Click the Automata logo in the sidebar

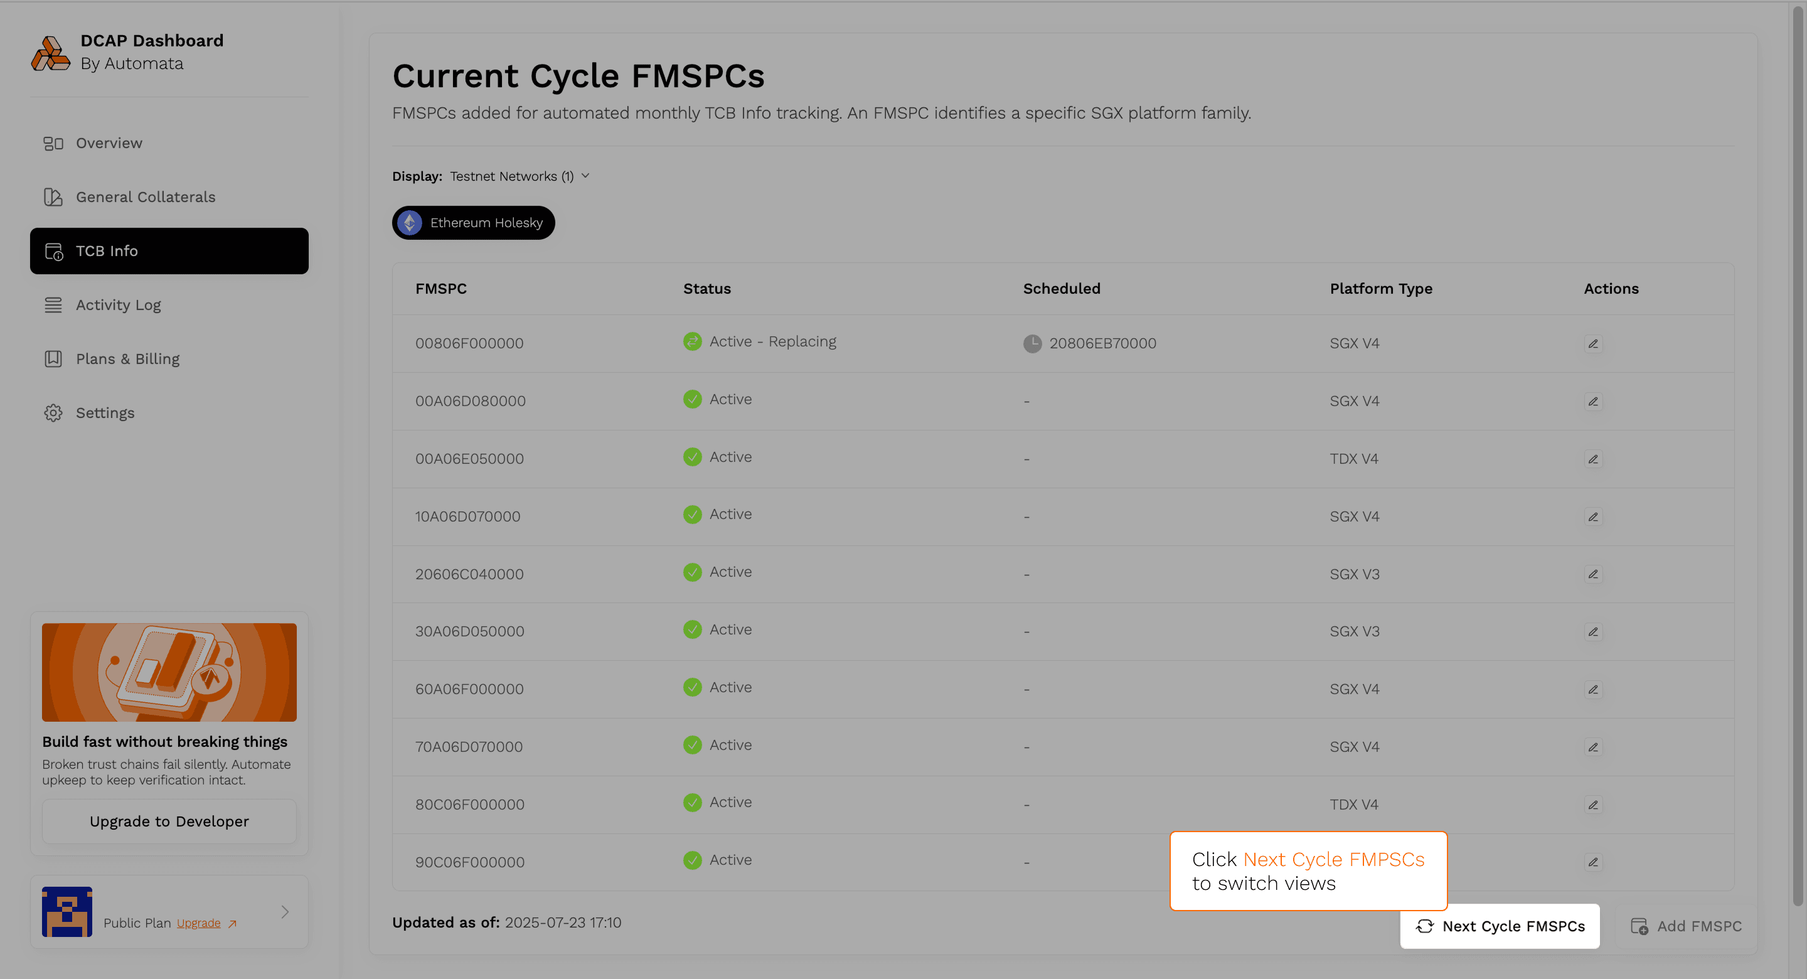point(50,53)
